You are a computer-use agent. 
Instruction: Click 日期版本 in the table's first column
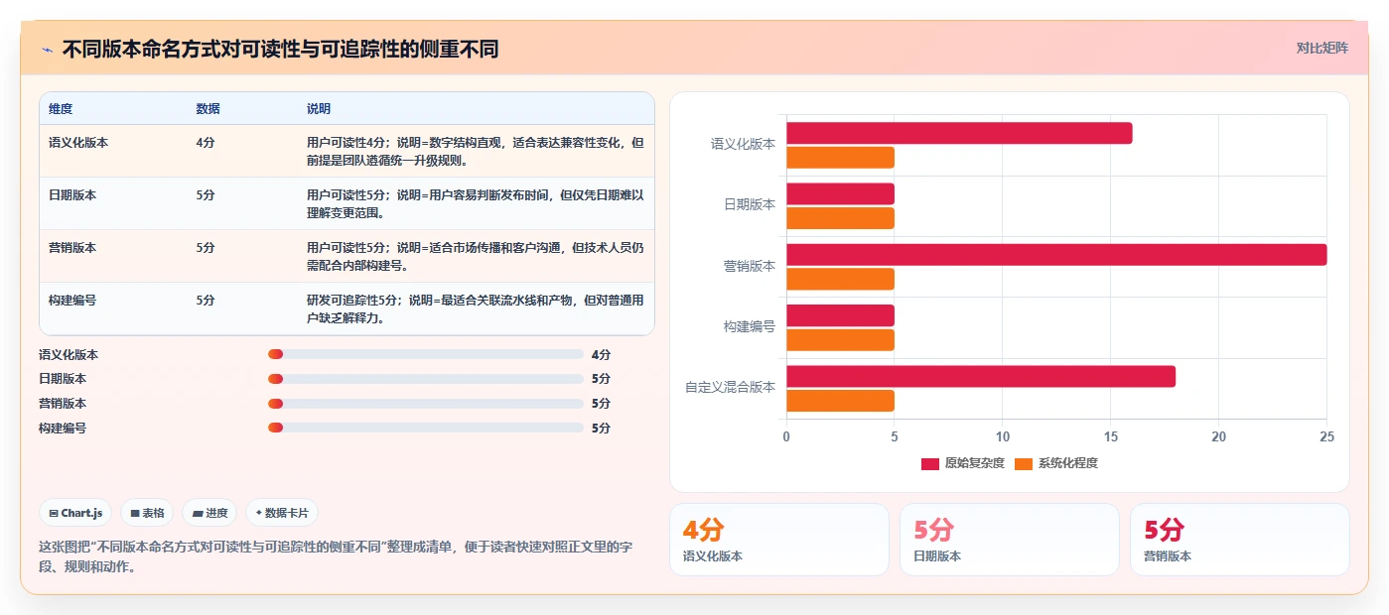72,194
